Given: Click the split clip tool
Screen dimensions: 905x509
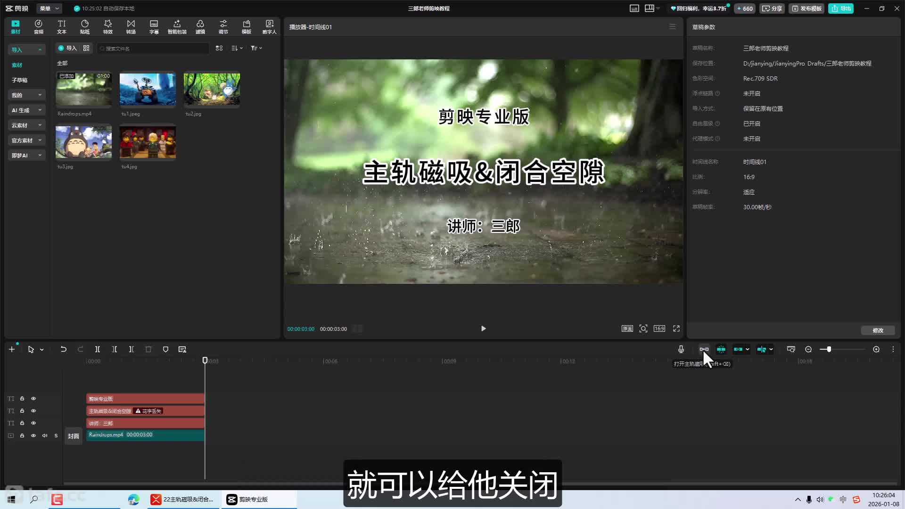Looking at the screenshot, I should [97, 349].
